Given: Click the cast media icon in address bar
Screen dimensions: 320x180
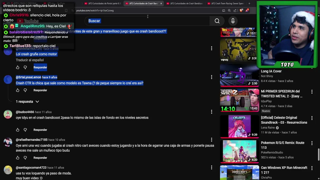Looking at the screenshot, I should coord(223,10).
